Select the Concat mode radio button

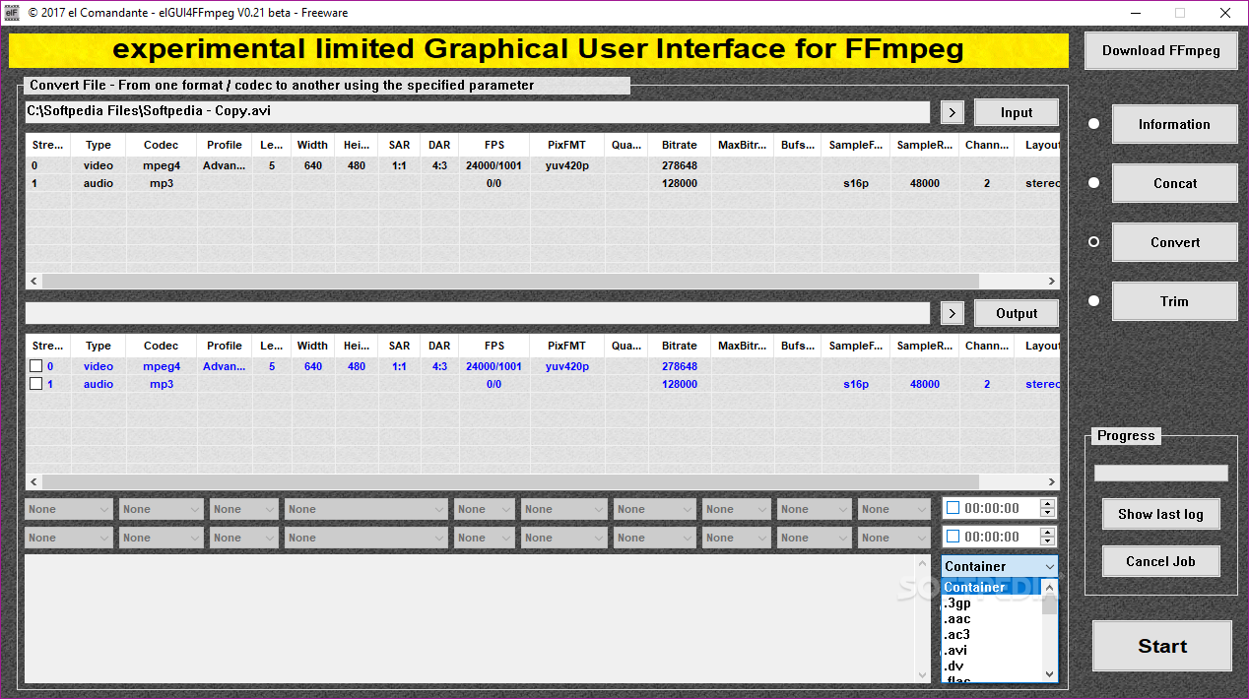click(x=1093, y=183)
